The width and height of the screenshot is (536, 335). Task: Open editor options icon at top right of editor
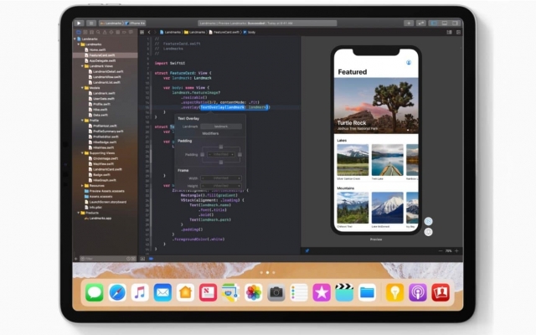pyautogui.click(x=449, y=32)
